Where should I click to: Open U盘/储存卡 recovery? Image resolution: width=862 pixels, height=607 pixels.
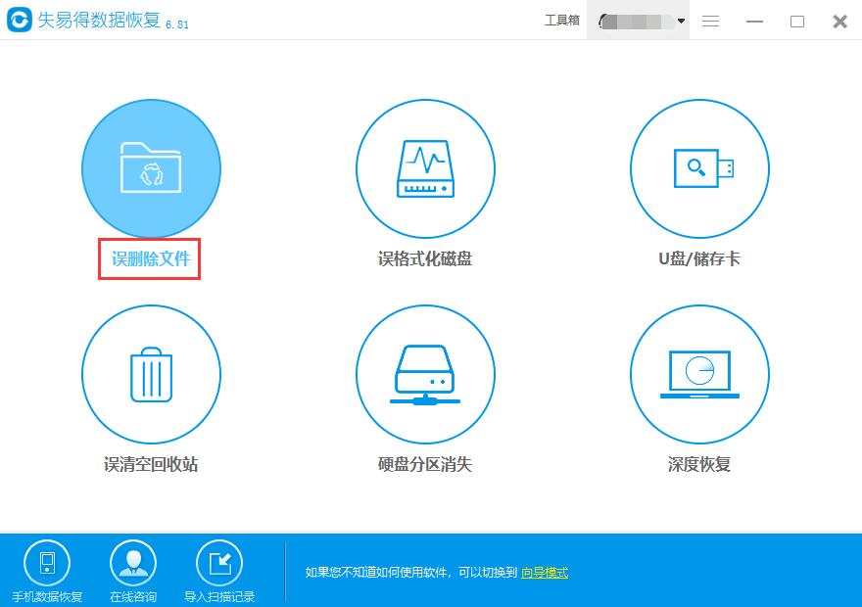[699, 168]
